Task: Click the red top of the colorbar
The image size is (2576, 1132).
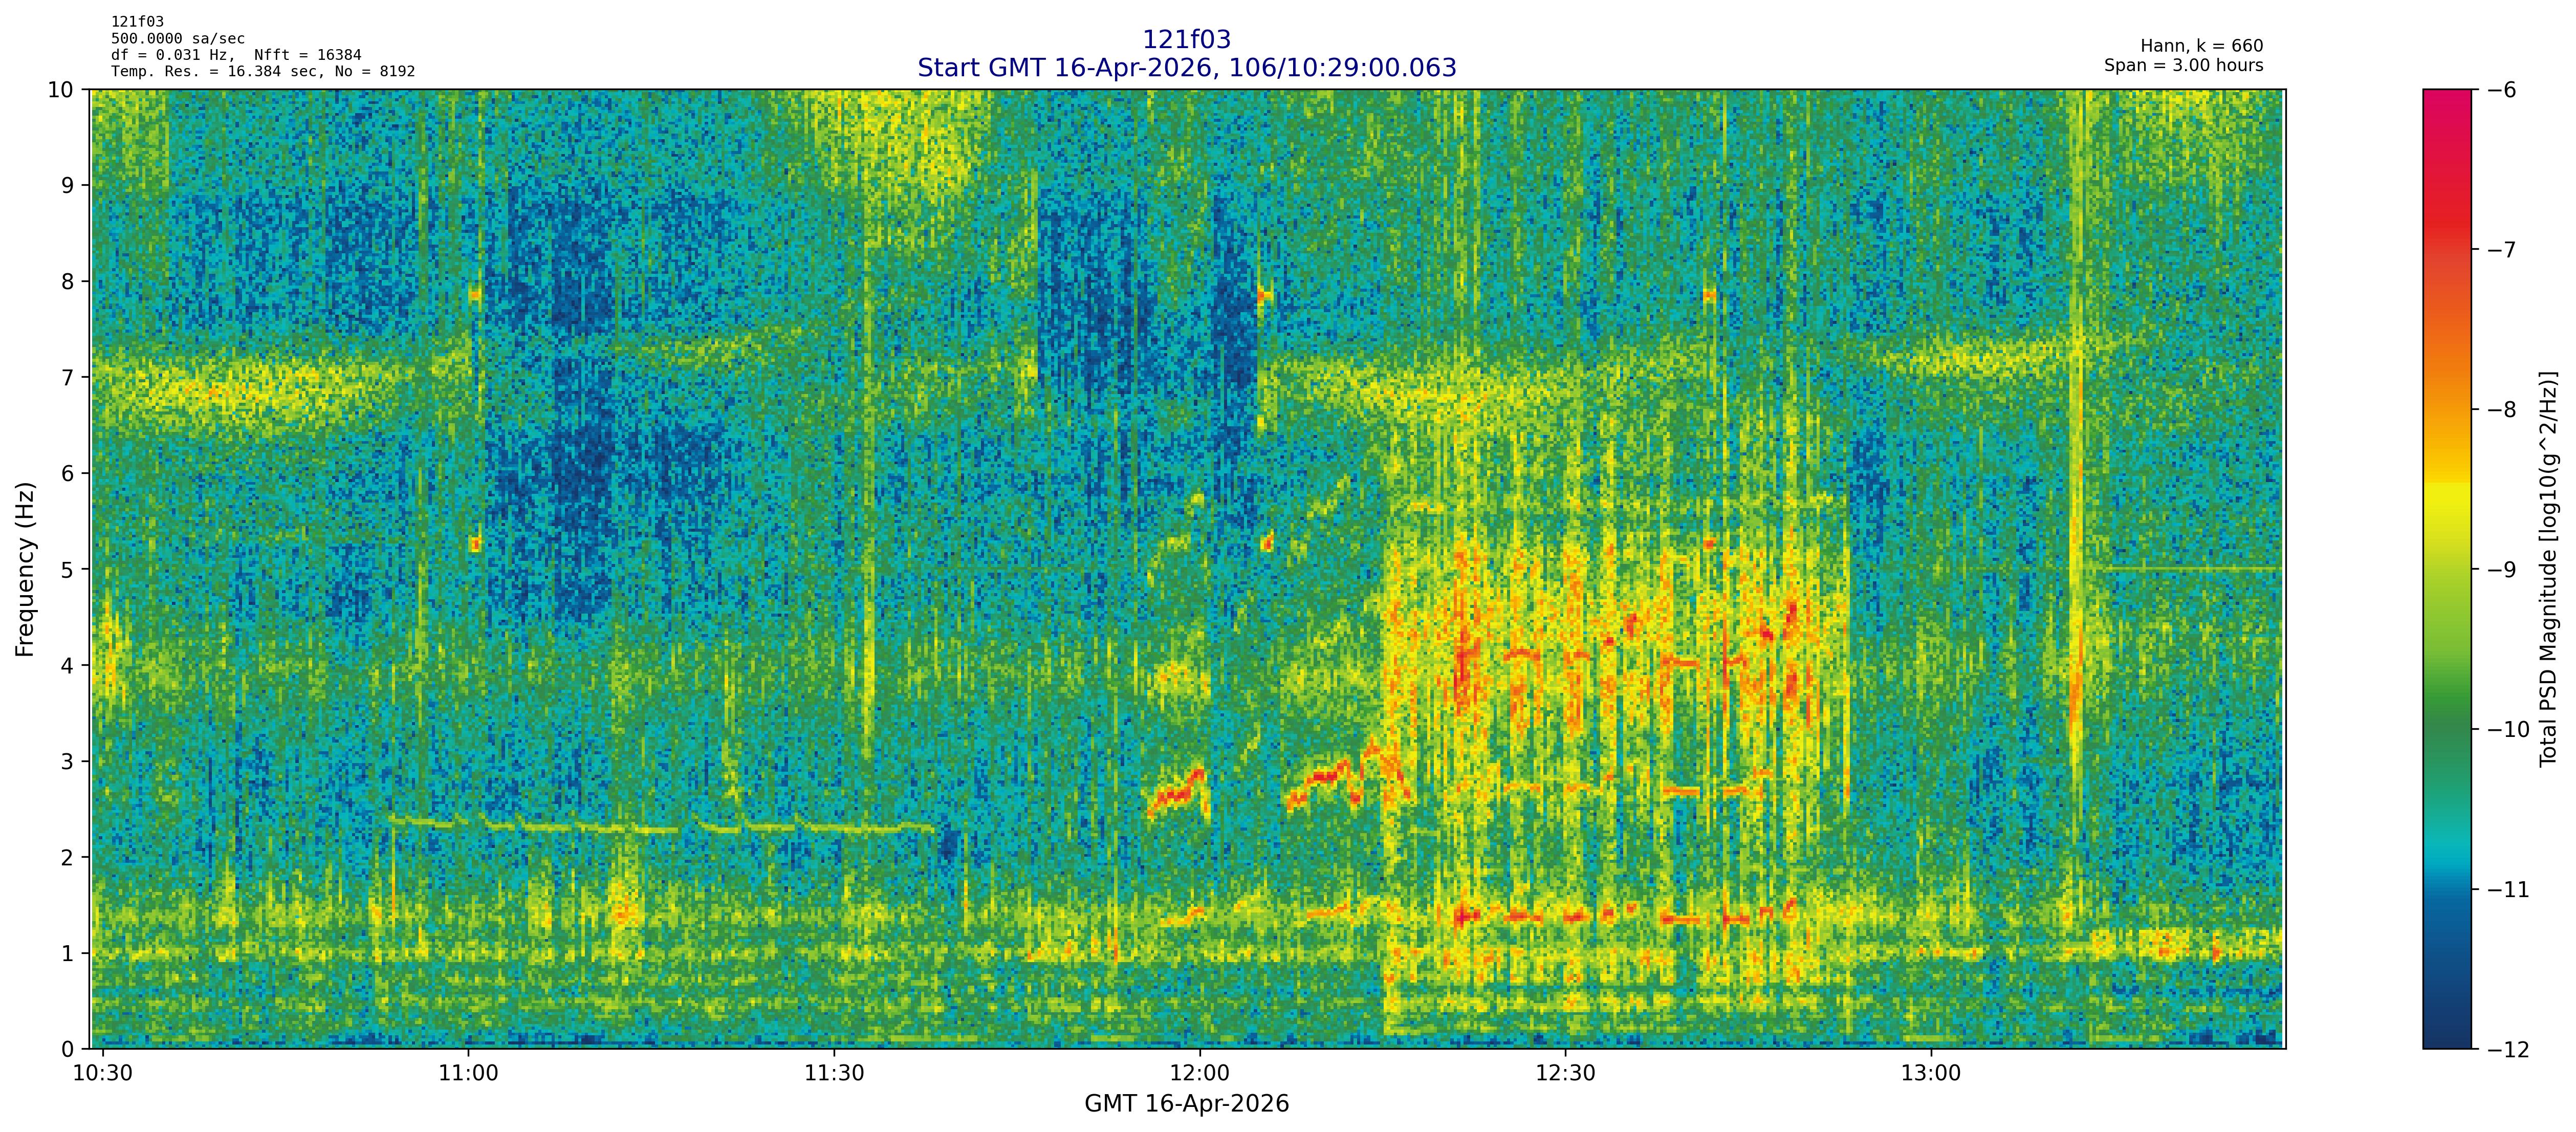Action: point(2446,110)
